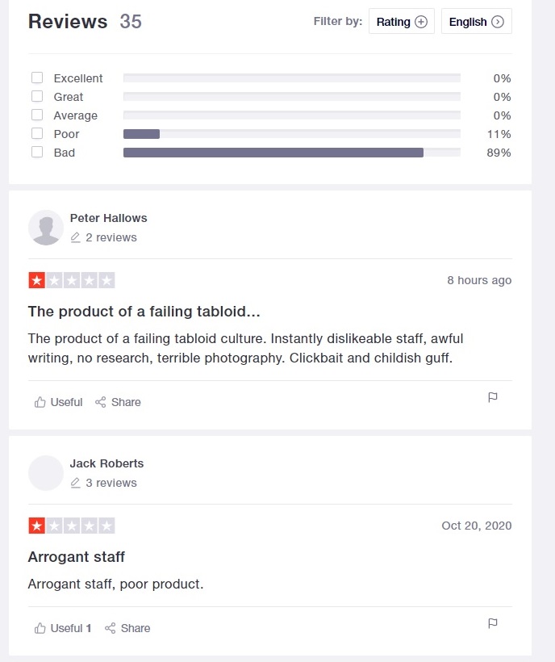Click Jack Roberts blank avatar circle

click(x=46, y=473)
